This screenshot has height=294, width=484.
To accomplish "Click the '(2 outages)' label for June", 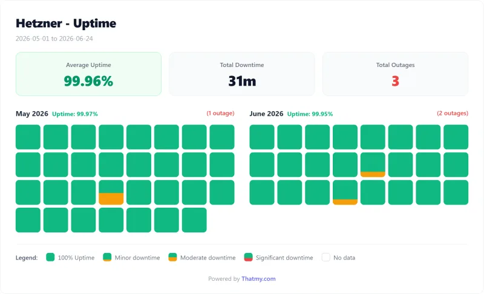I will click(453, 113).
